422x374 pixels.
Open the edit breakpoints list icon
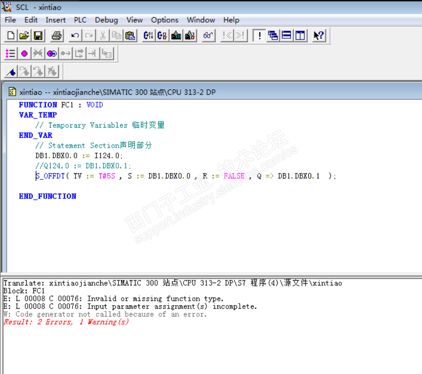(11, 54)
